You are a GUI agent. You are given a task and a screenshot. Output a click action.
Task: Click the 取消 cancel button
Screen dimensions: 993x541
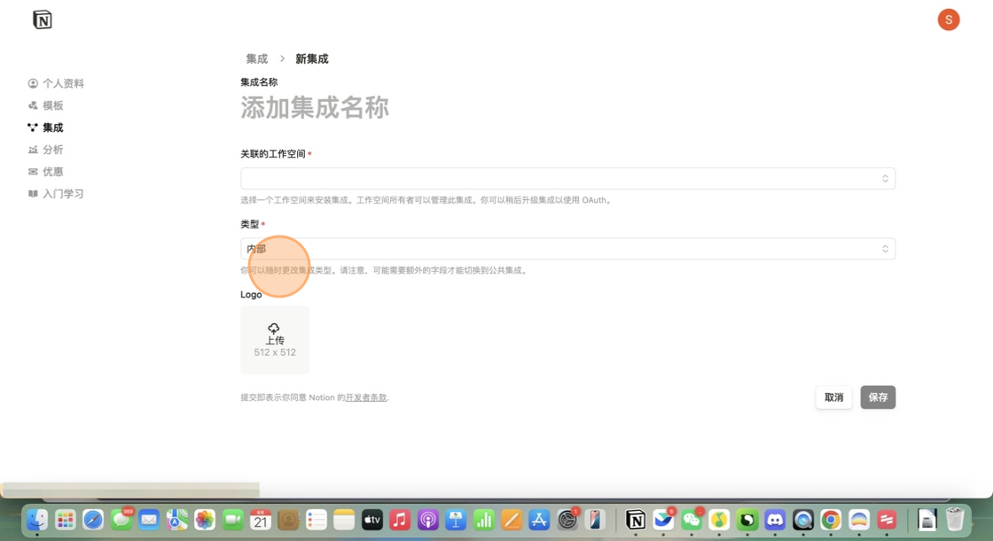coord(833,398)
